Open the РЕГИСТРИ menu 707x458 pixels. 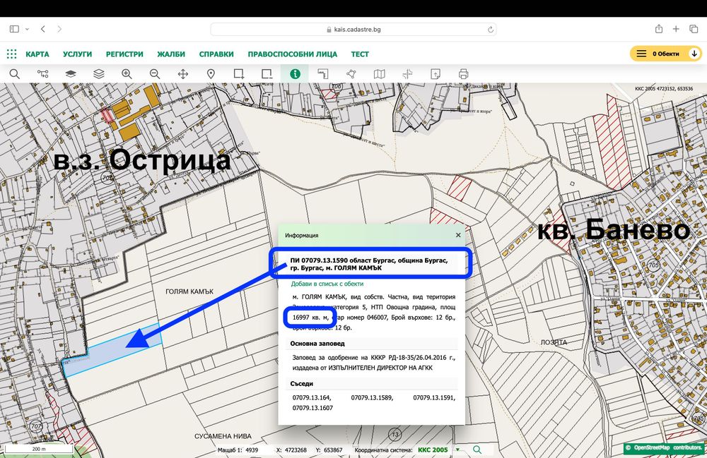[x=124, y=54]
